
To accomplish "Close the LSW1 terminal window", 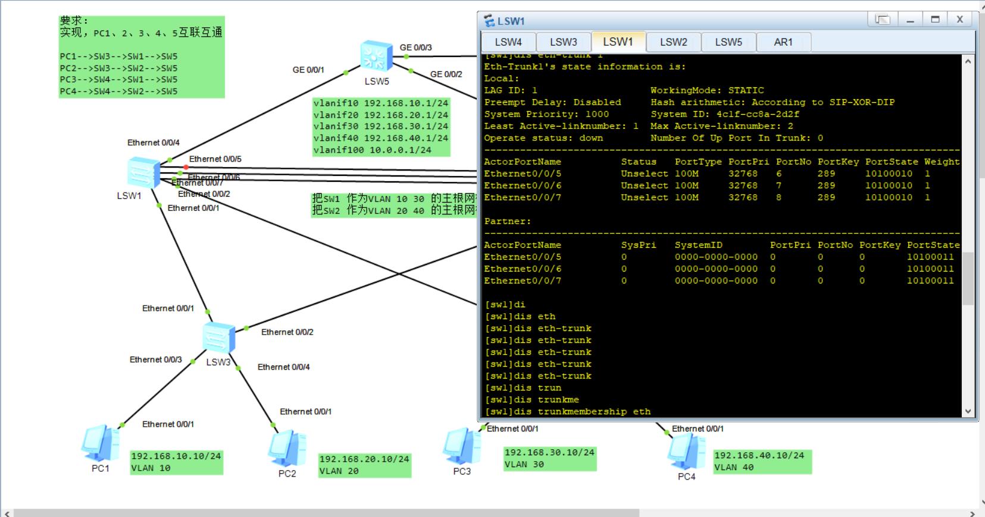I will click(x=960, y=20).
